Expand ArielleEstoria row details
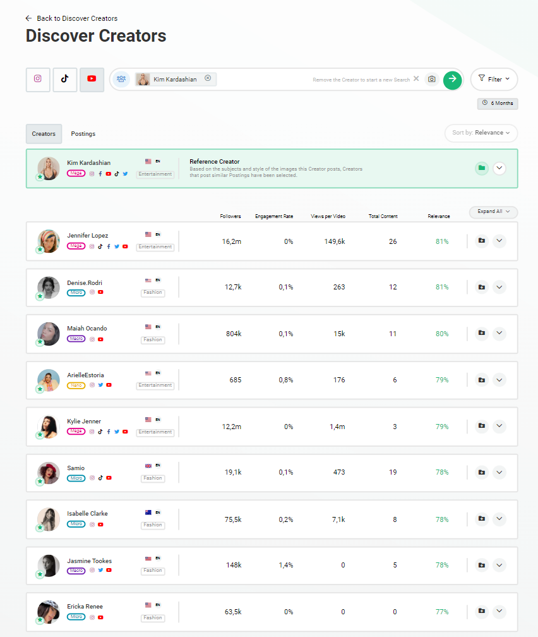 click(x=499, y=380)
